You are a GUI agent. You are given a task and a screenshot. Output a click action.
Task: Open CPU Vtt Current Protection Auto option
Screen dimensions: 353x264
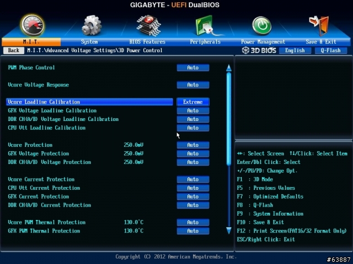[193, 188]
